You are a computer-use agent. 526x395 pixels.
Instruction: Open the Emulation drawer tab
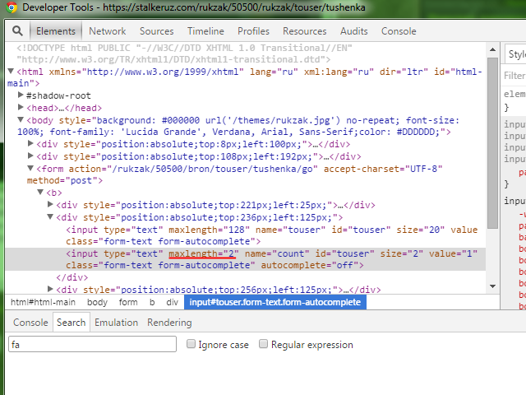pyautogui.click(x=116, y=323)
